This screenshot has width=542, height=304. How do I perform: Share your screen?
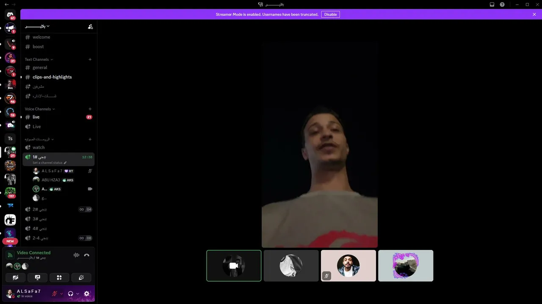[37, 277]
